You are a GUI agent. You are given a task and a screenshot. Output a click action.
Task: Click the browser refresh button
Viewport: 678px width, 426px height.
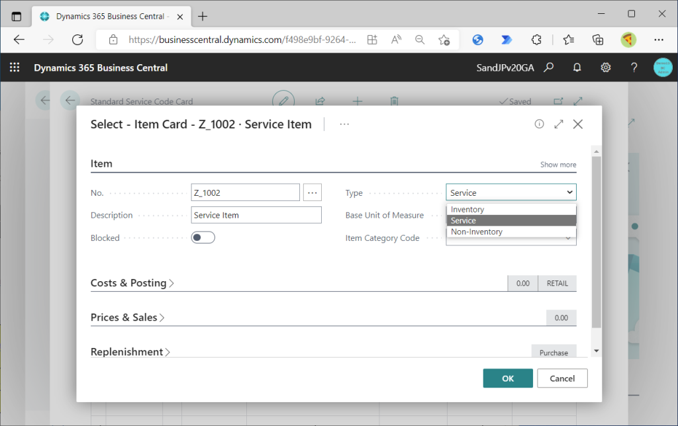(77, 40)
